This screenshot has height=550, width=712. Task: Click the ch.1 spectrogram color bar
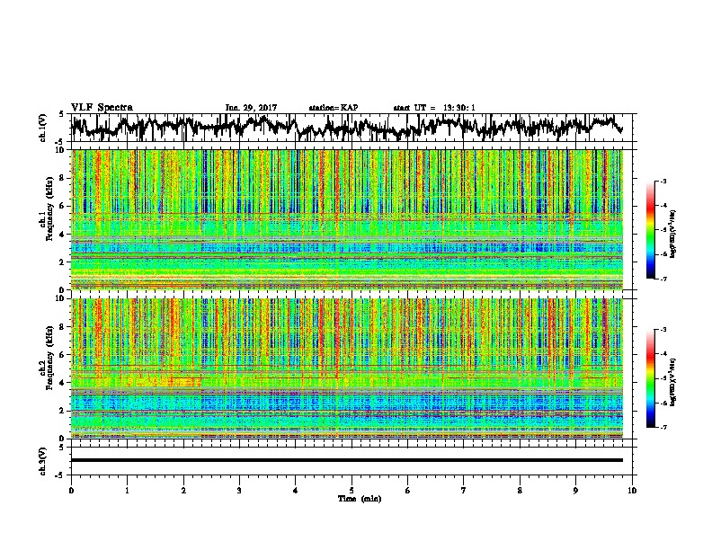tap(650, 230)
